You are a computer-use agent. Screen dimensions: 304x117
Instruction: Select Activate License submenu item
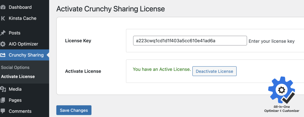18,77
